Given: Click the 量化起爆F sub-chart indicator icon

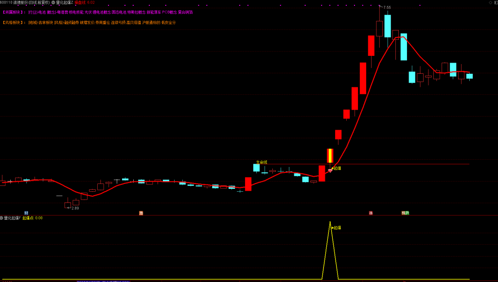Looking at the screenshot, I should [x=1, y=218].
